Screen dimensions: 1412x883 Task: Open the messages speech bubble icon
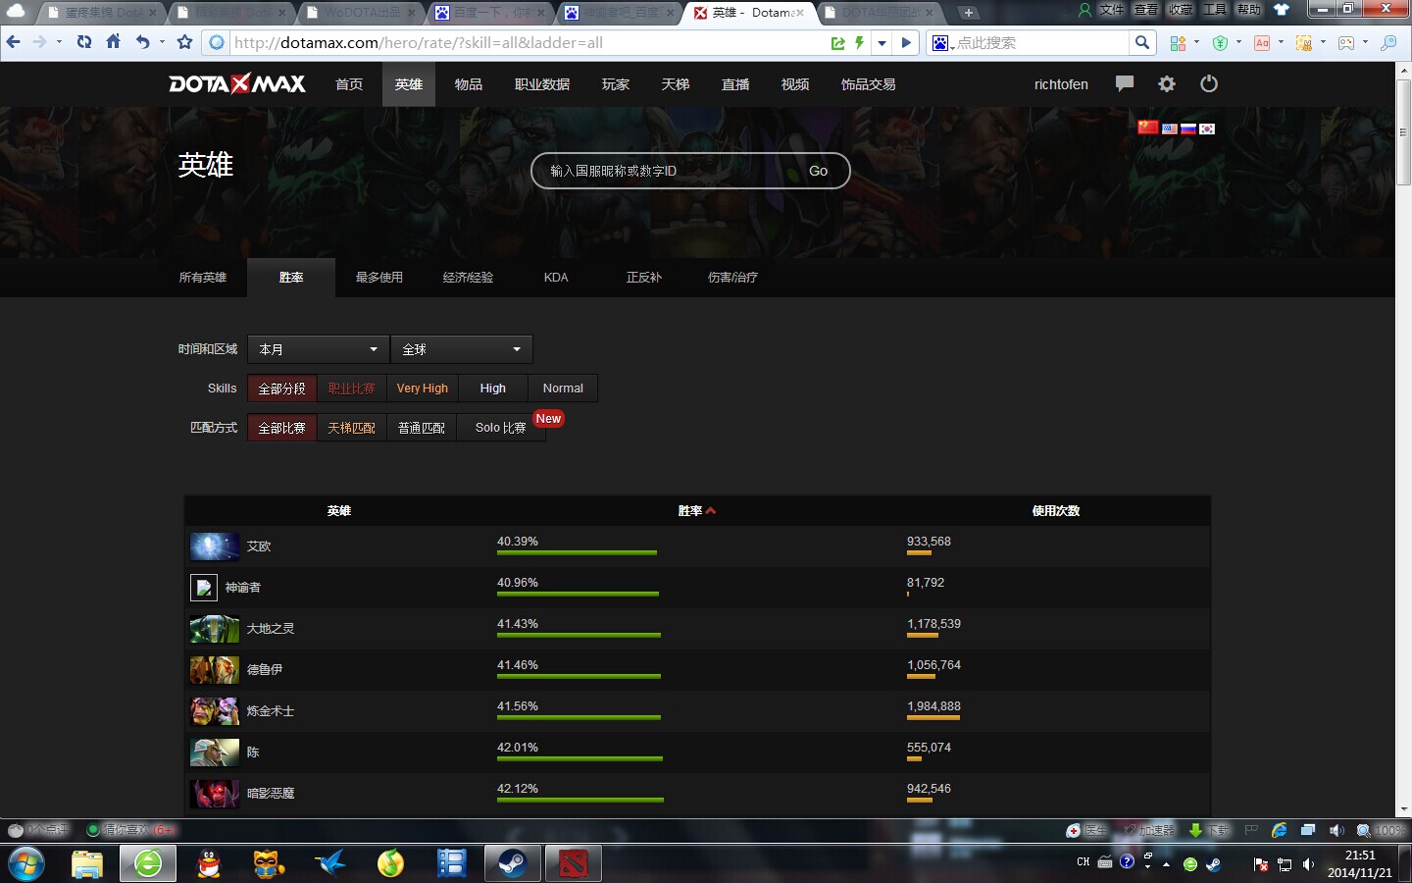click(1125, 83)
